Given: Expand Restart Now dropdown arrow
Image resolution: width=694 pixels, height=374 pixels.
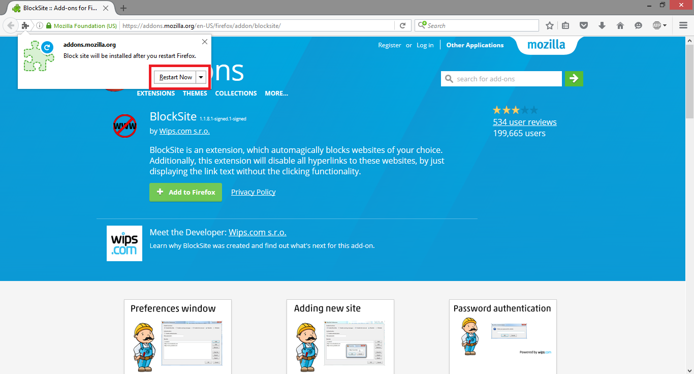Looking at the screenshot, I should 201,77.
